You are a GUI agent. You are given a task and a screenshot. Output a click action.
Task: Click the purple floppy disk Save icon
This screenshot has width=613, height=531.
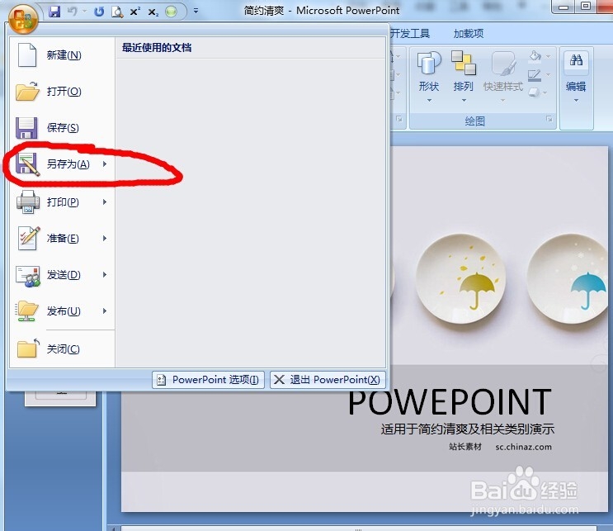[x=26, y=128]
